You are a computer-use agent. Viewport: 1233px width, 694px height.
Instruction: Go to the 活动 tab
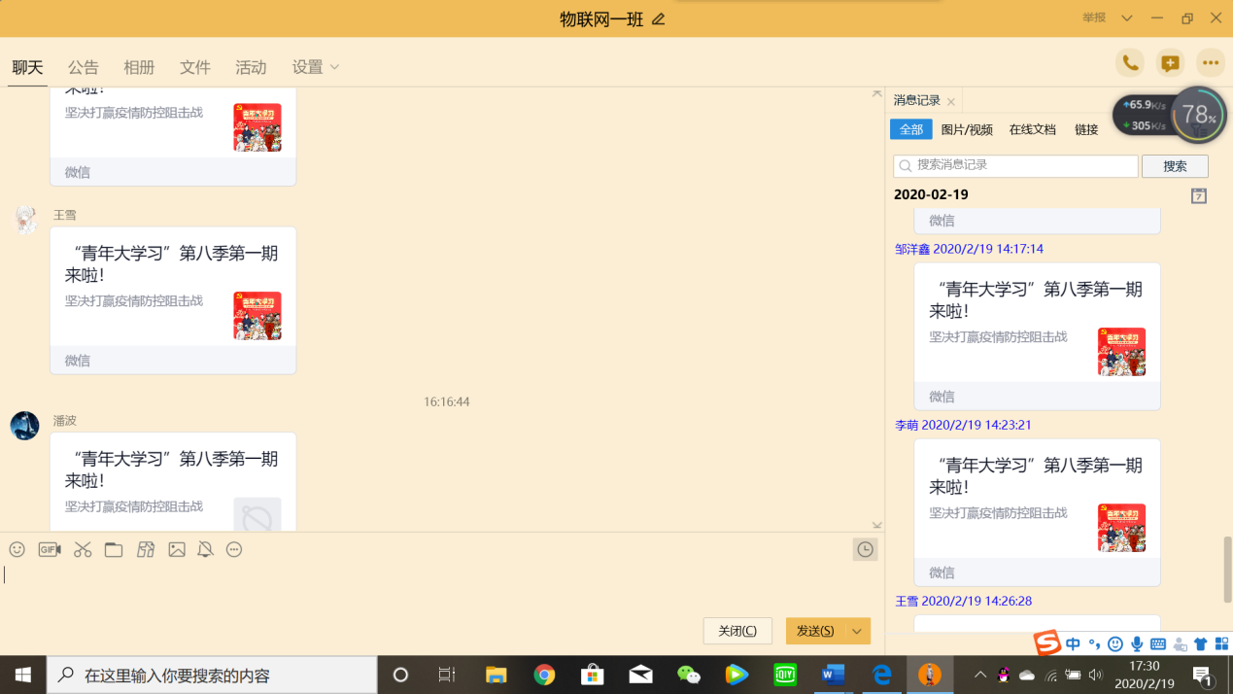coord(251,67)
